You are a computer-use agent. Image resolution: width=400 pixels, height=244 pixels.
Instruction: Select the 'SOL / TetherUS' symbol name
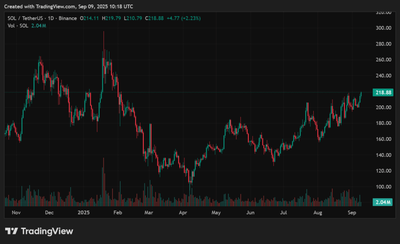(x=24, y=18)
